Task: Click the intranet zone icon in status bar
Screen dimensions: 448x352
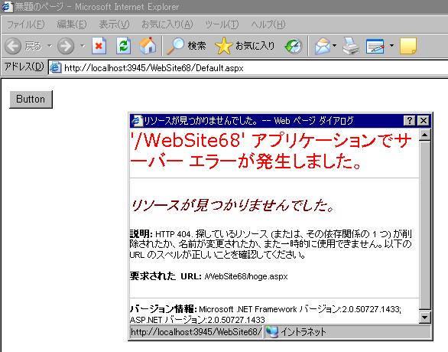Action: click(x=271, y=331)
